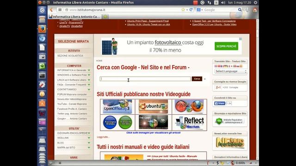This screenshot has height=166, width=296.
Task: Open the Select Language dropdown
Action: 231,71
